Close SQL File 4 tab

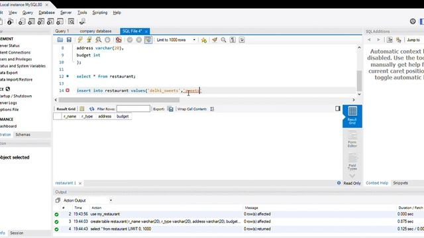(x=146, y=31)
